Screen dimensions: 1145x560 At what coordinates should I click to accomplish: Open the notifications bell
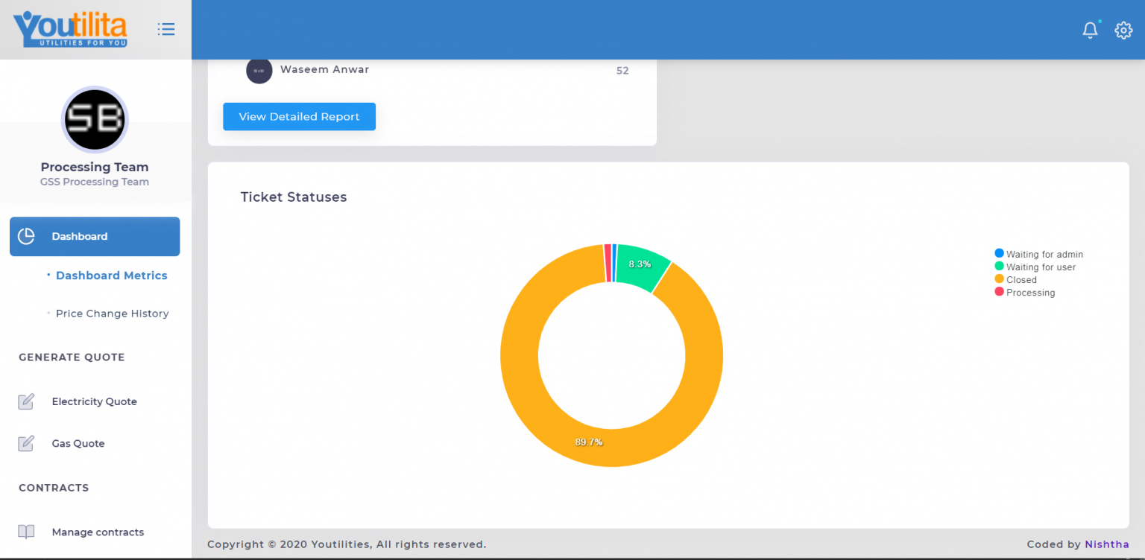point(1090,30)
